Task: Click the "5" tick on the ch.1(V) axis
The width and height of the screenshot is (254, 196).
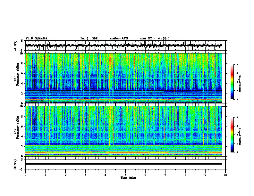Action: (x=22, y=41)
